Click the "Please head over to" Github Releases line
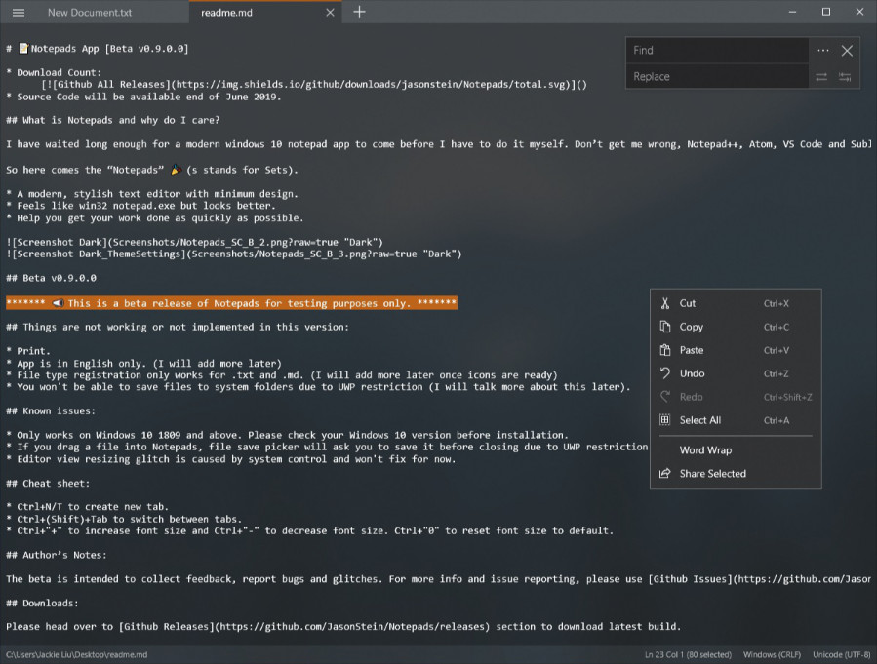877x664 pixels. tap(343, 627)
